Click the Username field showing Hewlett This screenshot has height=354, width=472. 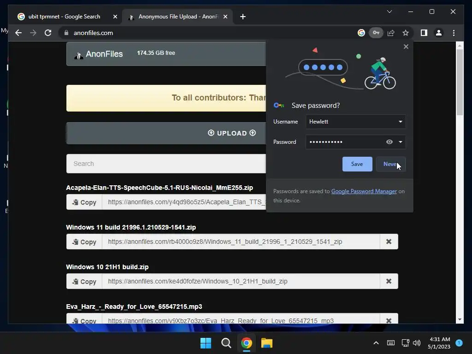(355, 122)
